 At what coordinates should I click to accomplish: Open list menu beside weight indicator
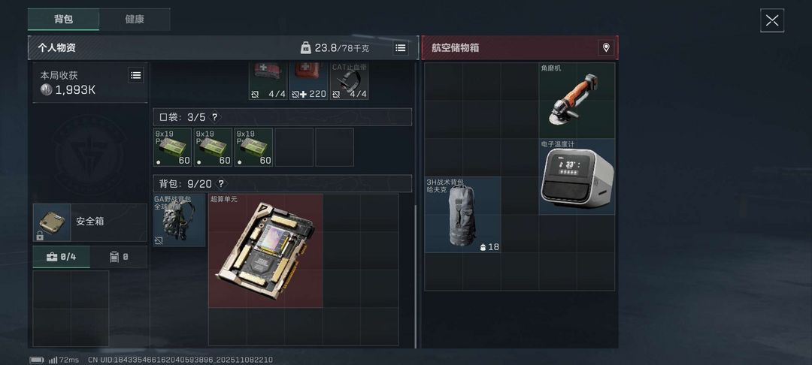400,47
